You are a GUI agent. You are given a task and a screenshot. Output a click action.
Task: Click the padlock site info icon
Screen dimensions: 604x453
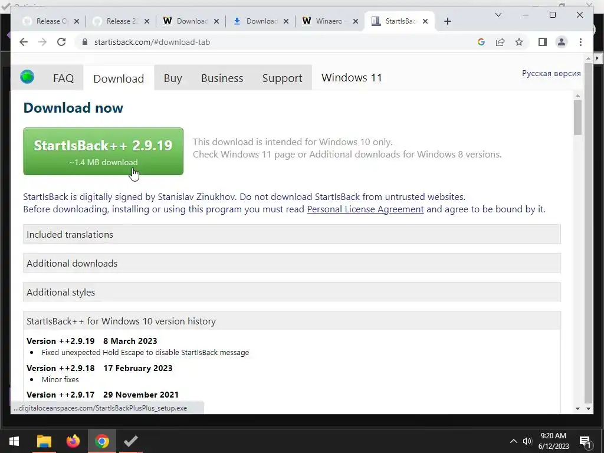[85, 42]
